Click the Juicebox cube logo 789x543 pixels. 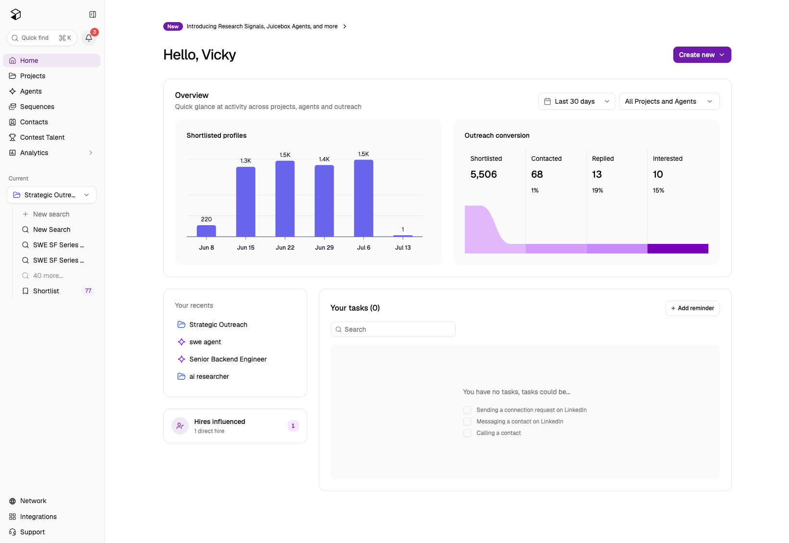[16, 14]
